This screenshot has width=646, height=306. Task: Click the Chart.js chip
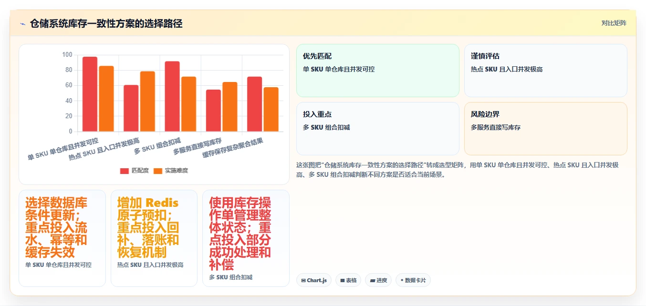point(314,280)
